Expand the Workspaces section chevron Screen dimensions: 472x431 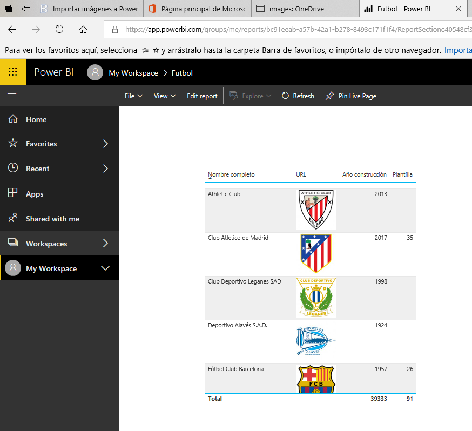click(107, 243)
